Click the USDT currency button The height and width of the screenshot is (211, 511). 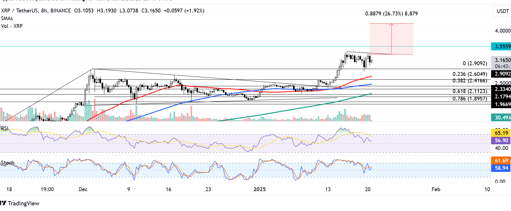(x=503, y=11)
